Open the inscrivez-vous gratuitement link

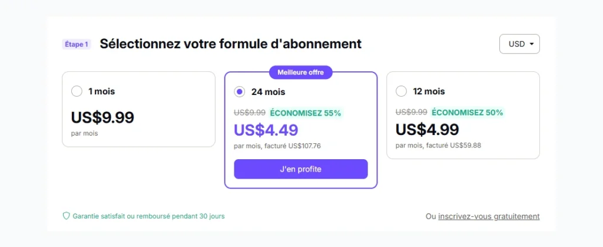point(489,216)
